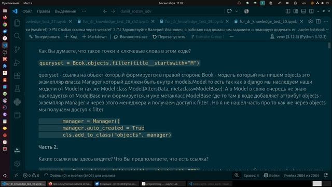Viewport: 332px width, 187px height.
Task: Switch keyboard layout via en indicator
Action: pos(304,3)
